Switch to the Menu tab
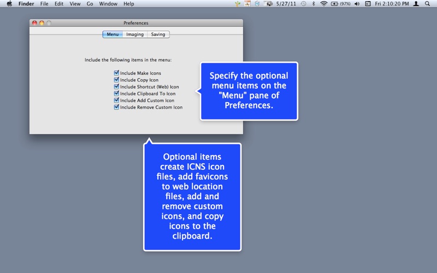437x273 pixels. coord(113,34)
